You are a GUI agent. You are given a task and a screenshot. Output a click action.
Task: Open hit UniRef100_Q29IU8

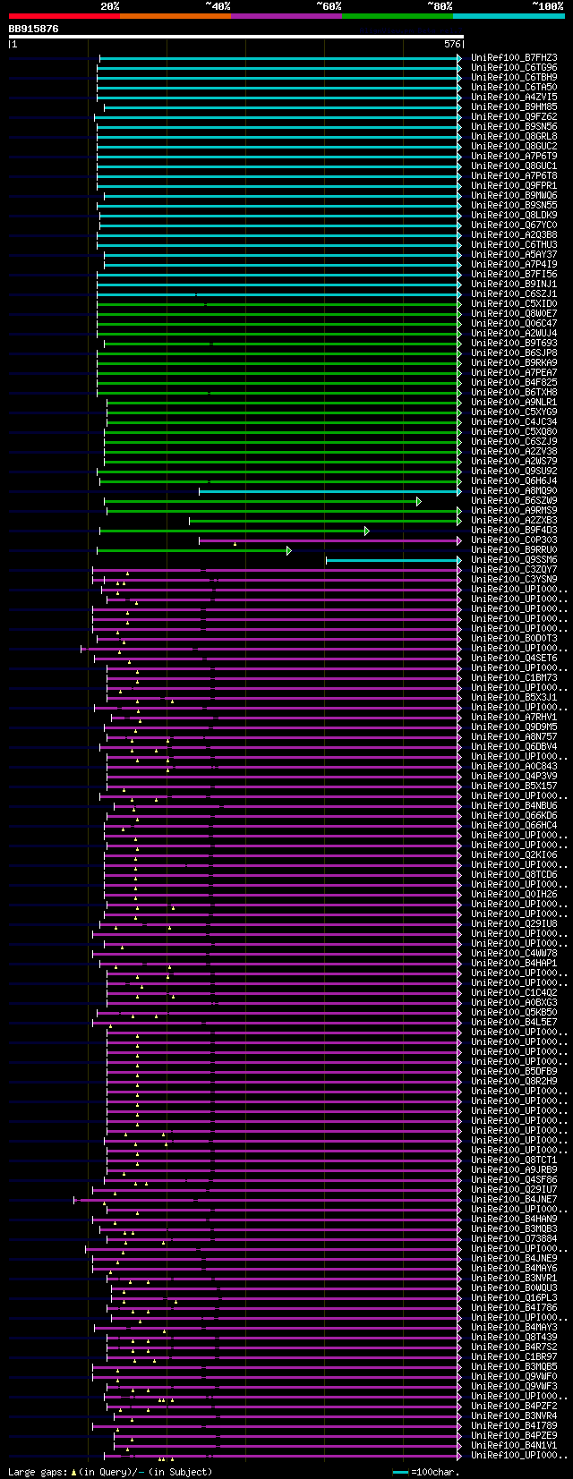pos(514,923)
